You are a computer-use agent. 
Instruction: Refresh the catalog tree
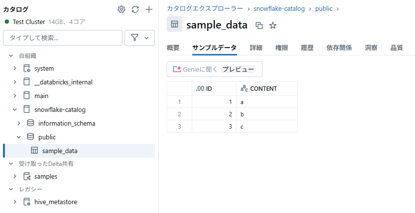point(135,9)
